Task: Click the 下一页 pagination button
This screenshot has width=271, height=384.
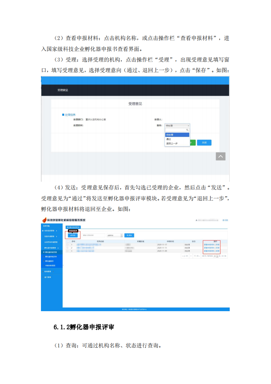Action: (x=197, y=256)
